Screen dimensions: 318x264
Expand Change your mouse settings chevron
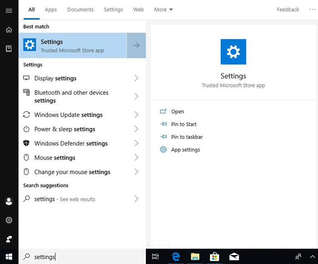[x=136, y=172]
